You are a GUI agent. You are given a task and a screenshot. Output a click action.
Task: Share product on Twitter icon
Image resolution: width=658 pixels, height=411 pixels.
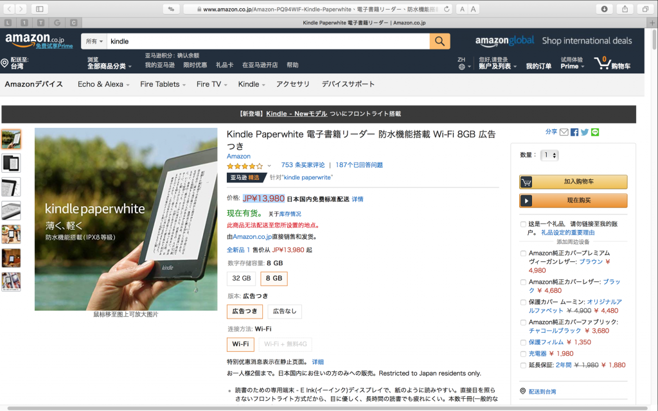(585, 132)
